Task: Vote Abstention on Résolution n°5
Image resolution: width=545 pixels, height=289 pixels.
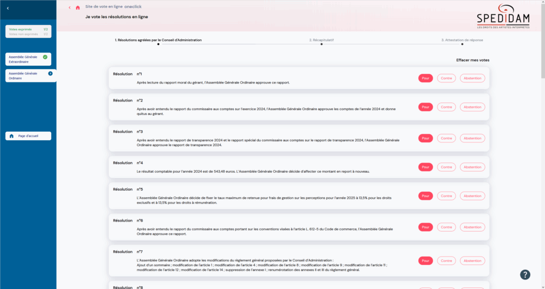Action: tap(473, 195)
